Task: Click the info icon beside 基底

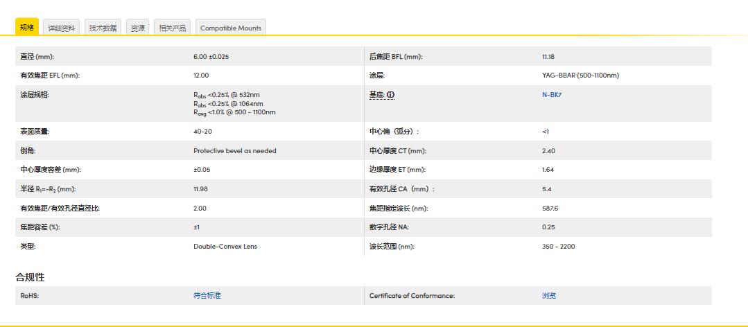Action: [x=391, y=95]
